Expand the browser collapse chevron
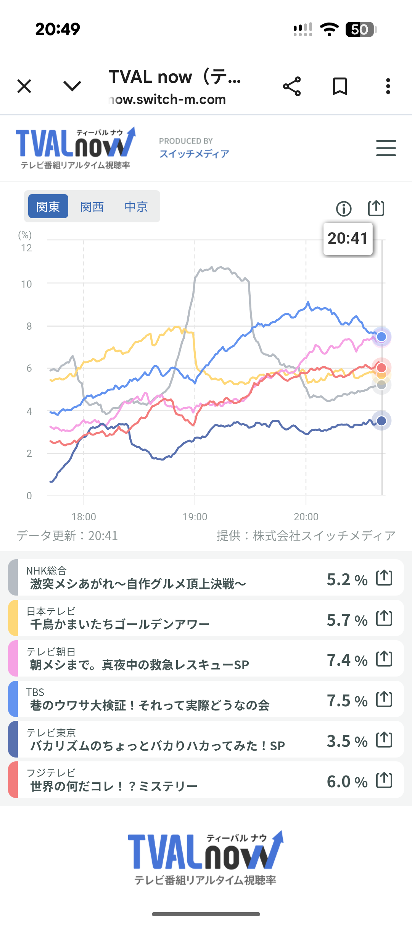 coord(72,86)
